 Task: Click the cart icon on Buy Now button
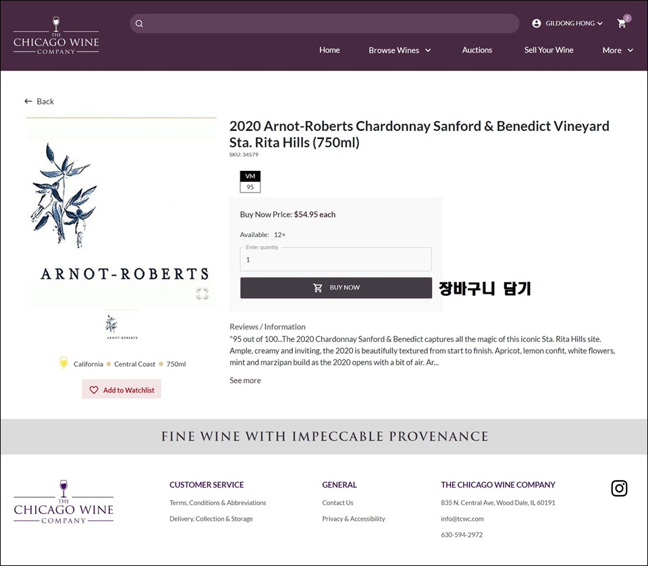click(x=317, y=287)
